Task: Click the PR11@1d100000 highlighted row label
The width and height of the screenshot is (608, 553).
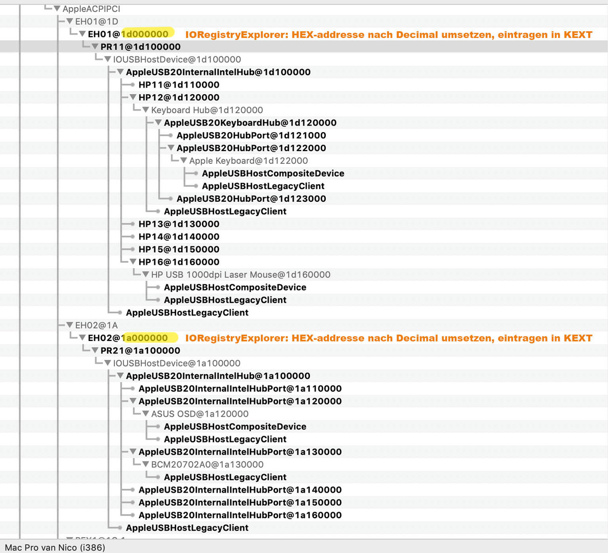Action: 140,47
